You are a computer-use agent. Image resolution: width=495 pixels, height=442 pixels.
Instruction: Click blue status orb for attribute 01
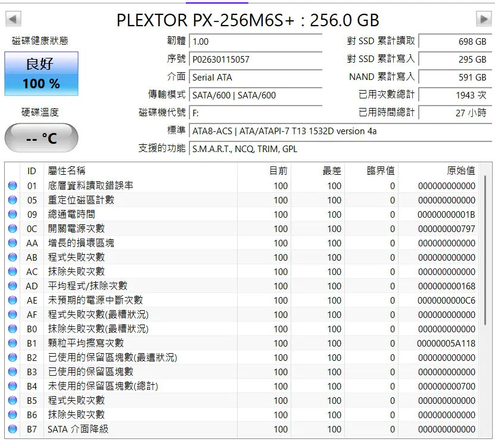tap(13, 186)
